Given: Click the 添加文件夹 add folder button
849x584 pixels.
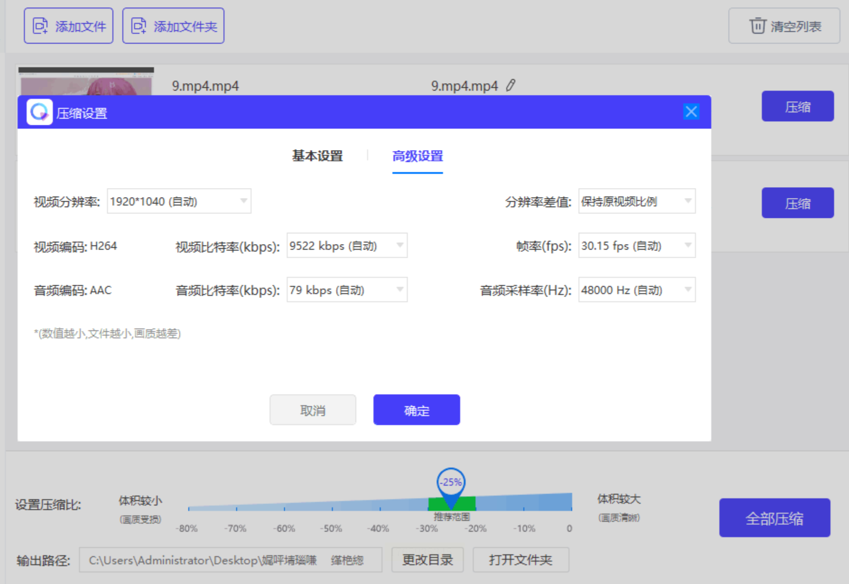Looking at the screenshot, I should click(x=173, y=26).
